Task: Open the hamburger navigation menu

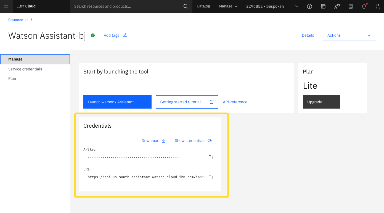Action: pyautogui.click(x=6, y=6)
